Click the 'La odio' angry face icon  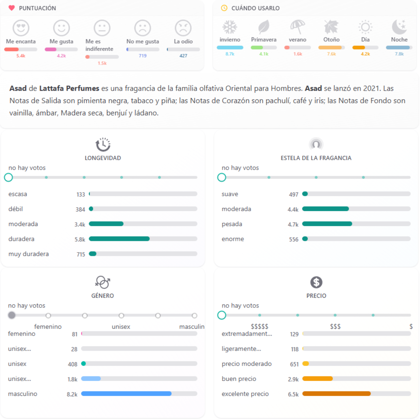(x=183, y=28)
